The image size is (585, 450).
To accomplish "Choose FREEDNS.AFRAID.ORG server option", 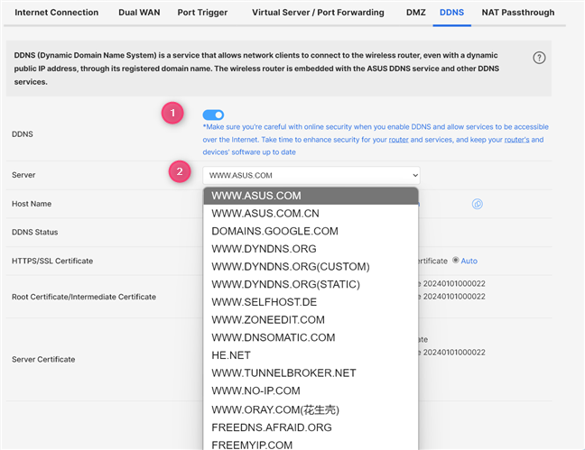I will coord(311,427).
